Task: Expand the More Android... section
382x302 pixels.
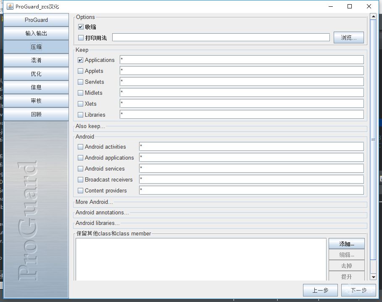Action: [x=94, y=202]
